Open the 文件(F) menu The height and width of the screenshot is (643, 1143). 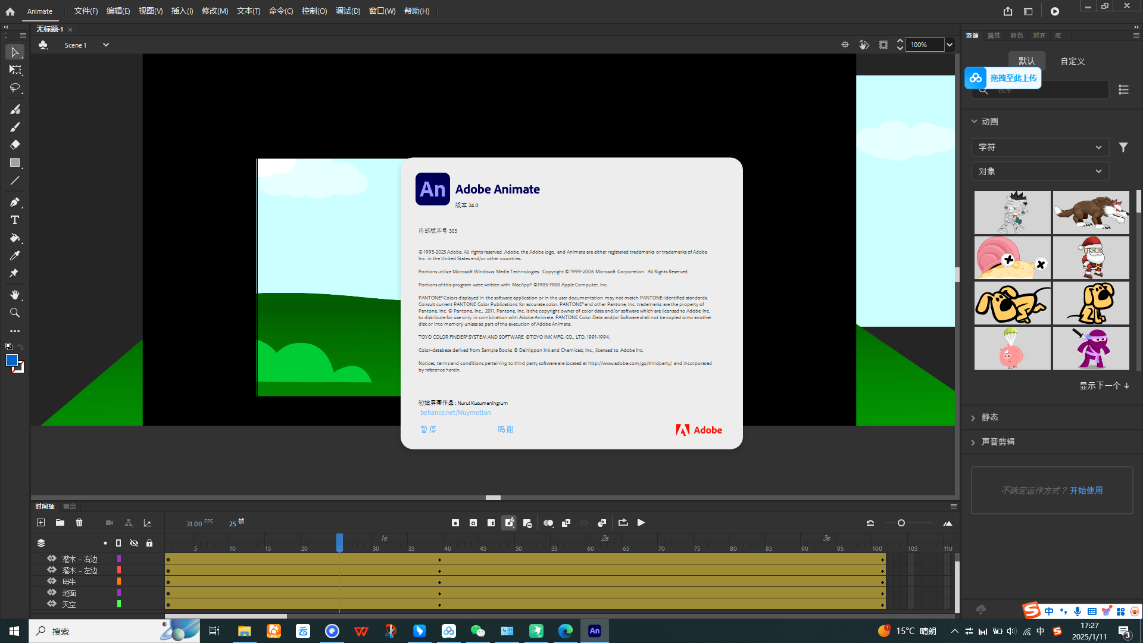coord(86,11)
